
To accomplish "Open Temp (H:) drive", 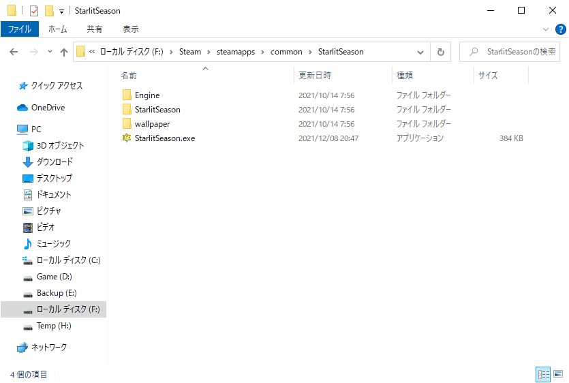I will [x=47, y=326].
